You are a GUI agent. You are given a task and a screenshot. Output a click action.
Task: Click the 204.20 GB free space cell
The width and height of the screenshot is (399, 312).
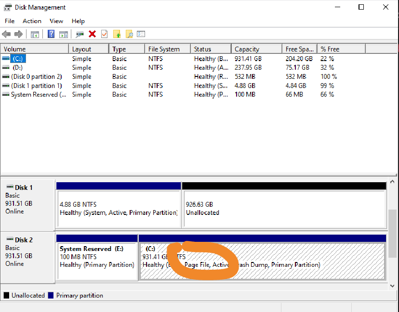tap(299, 59)
